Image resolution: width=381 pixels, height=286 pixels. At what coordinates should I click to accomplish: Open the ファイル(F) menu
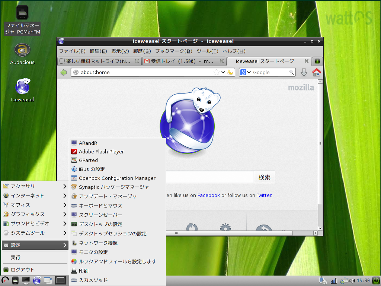pos(72,51)
